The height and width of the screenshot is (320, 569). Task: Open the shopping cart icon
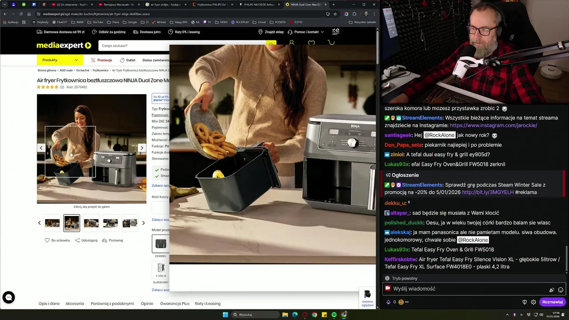coord(331,43)
